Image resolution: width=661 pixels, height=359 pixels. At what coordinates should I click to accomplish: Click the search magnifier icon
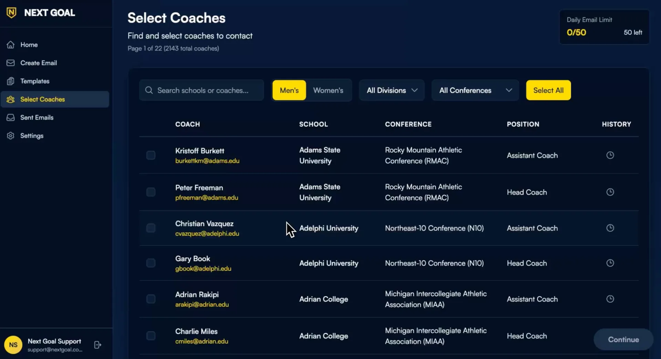(x=149, y=90)
